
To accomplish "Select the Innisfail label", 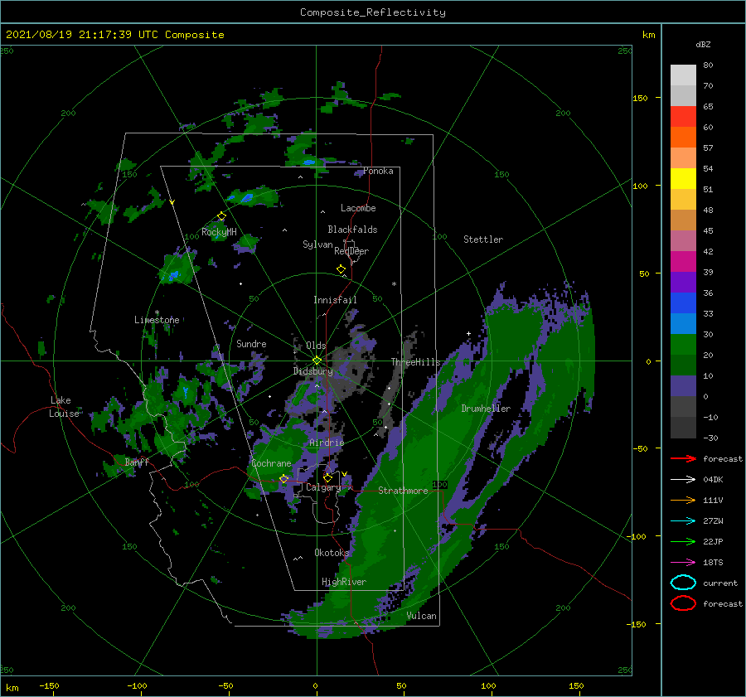I will click(x=335, y=300).
